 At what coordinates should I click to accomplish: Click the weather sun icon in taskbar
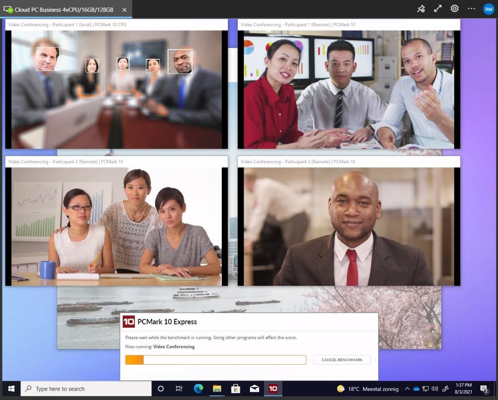click(x=341, y=388)
